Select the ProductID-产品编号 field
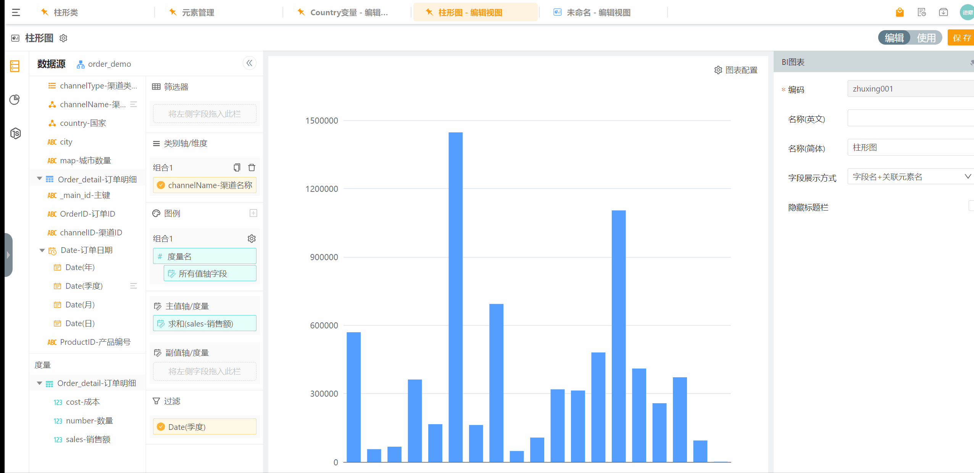The image size is (974, 473). tap(95, 342)
